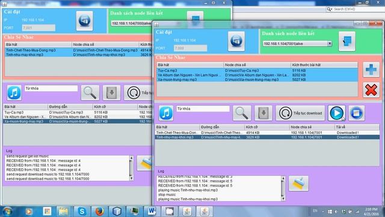This screenshot has height=217, width=385.
Task: Click the Kích thước bài hát column header
Action: [324, 65]
